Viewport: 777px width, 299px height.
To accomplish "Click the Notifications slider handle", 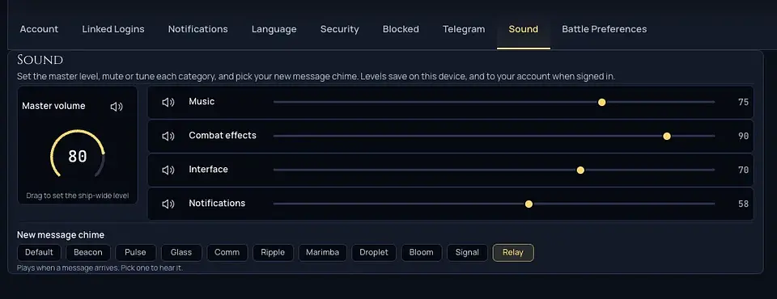I will (529, 204).
